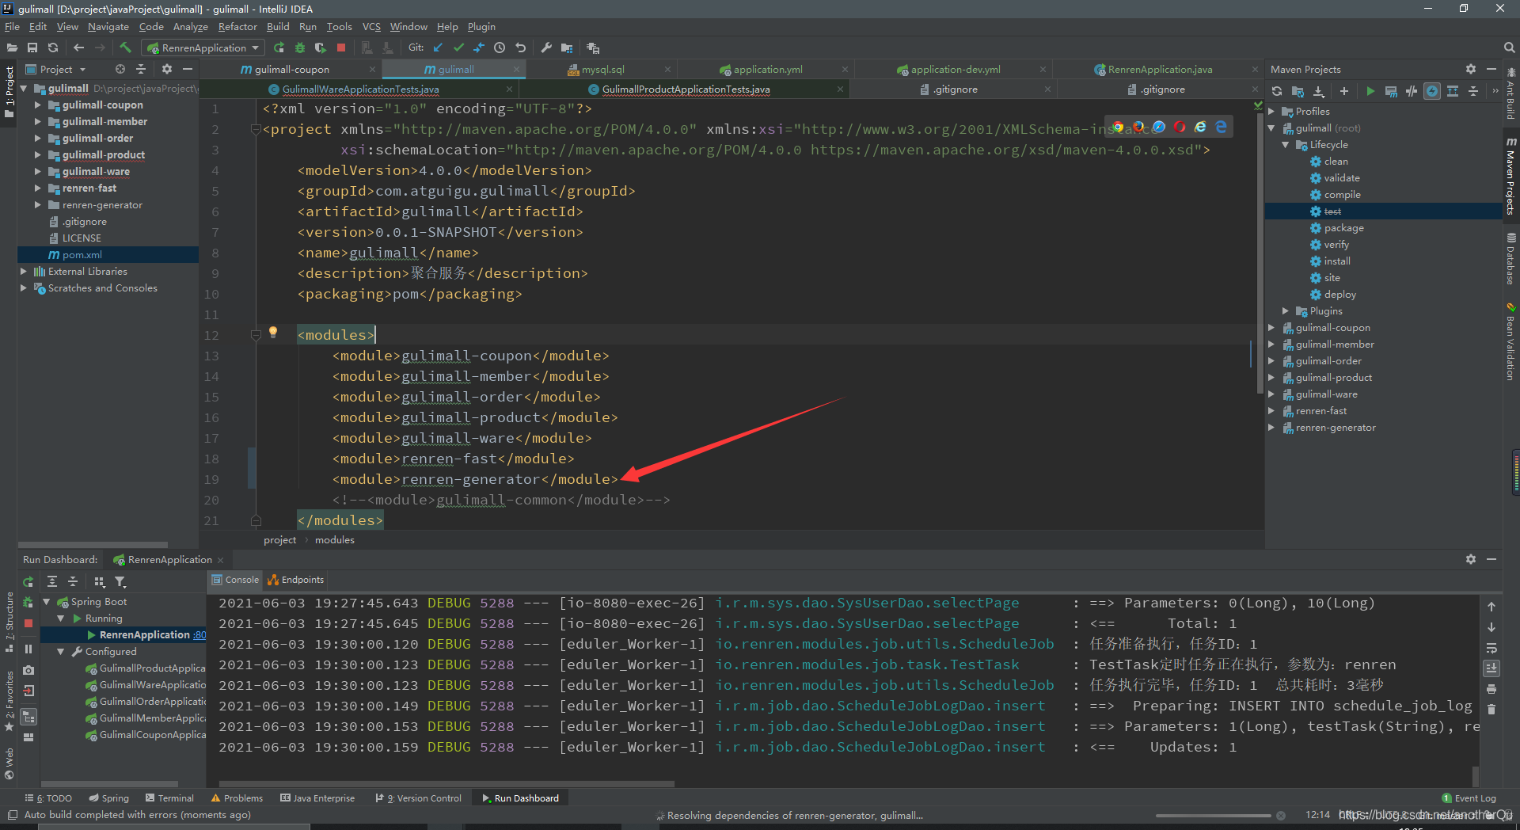
Task: Toggle tool window quick access in the status bar
Action: pos(12,814)
